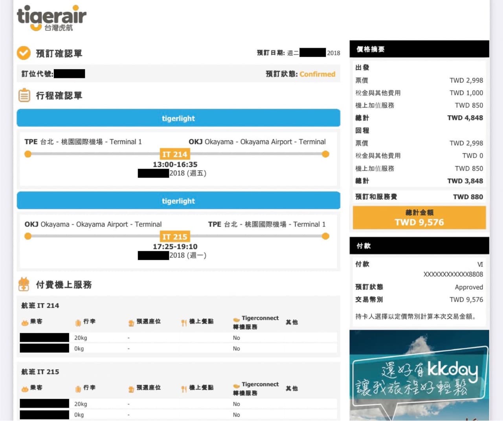Click the total amount TWD 9,576 orange box

pos(419,218)
